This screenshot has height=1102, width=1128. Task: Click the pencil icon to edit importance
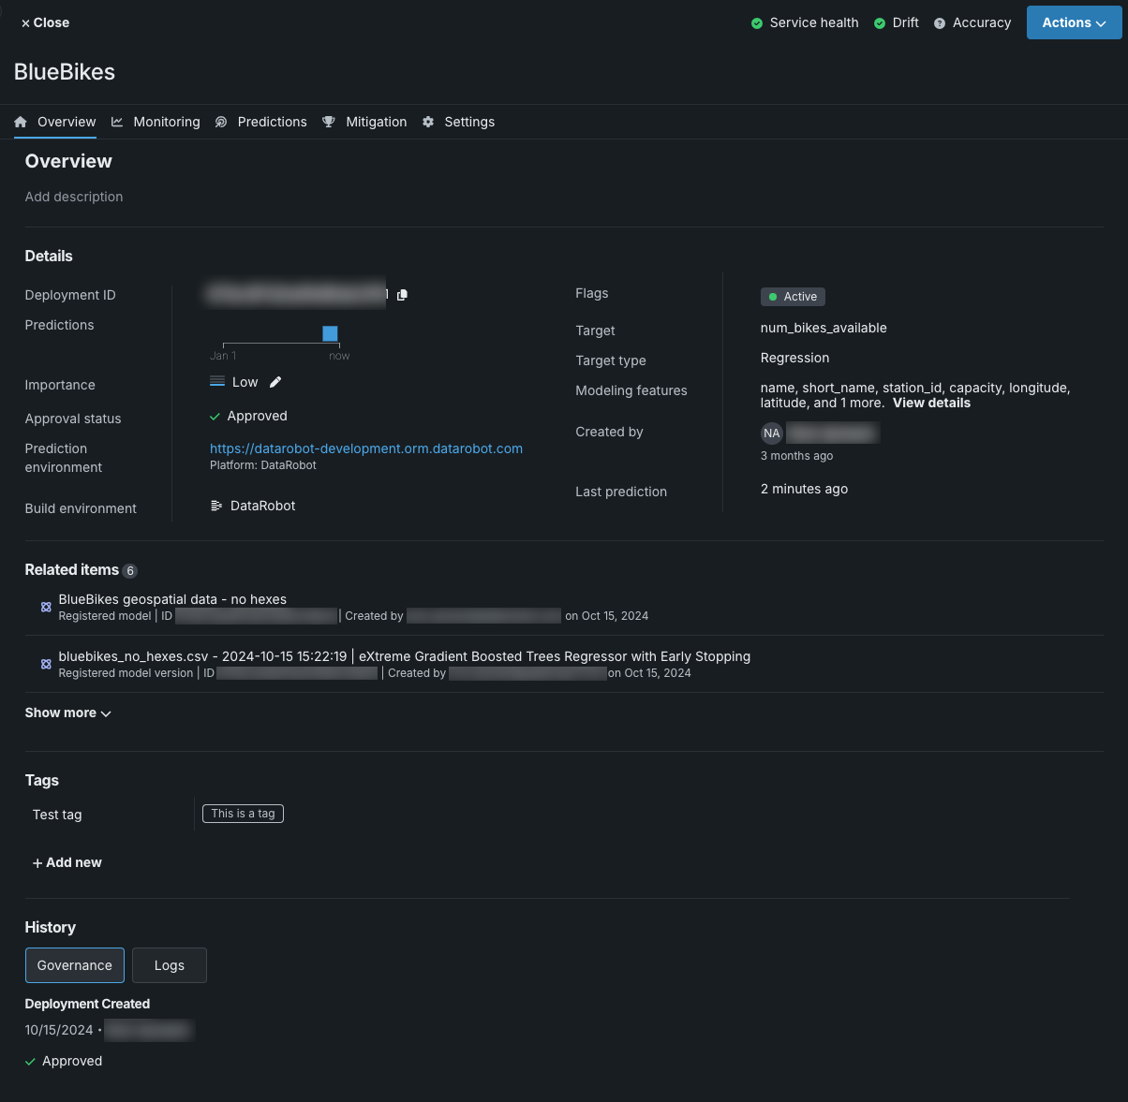(x=275, y=382)
